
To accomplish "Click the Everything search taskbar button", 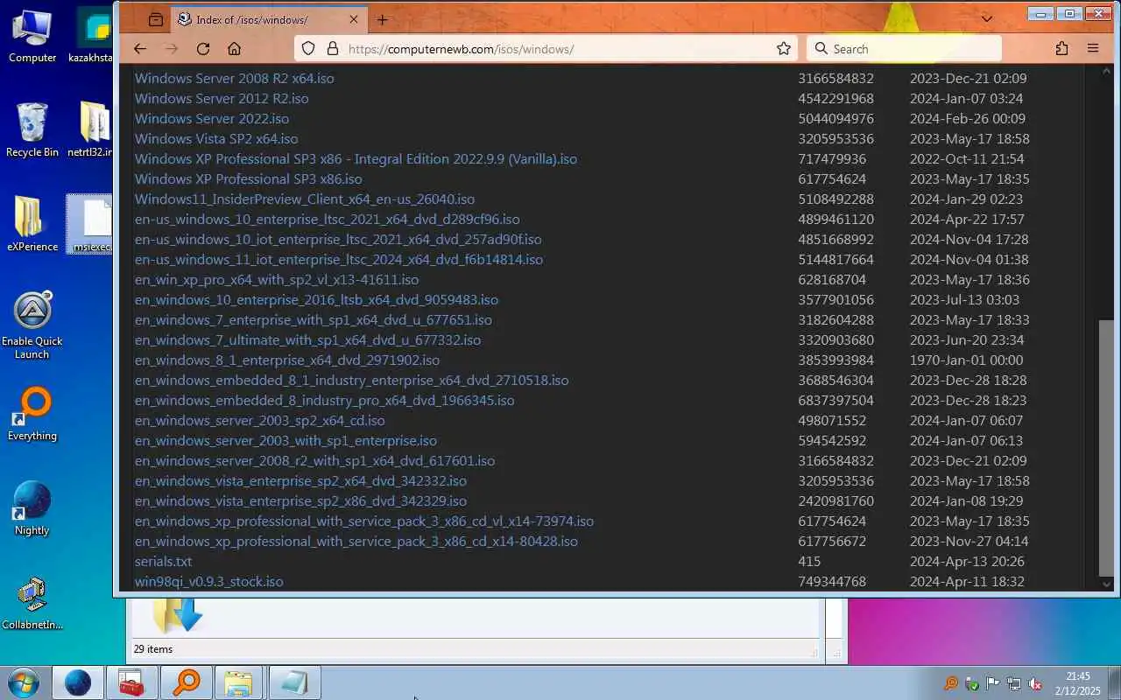I will (186, 682).
